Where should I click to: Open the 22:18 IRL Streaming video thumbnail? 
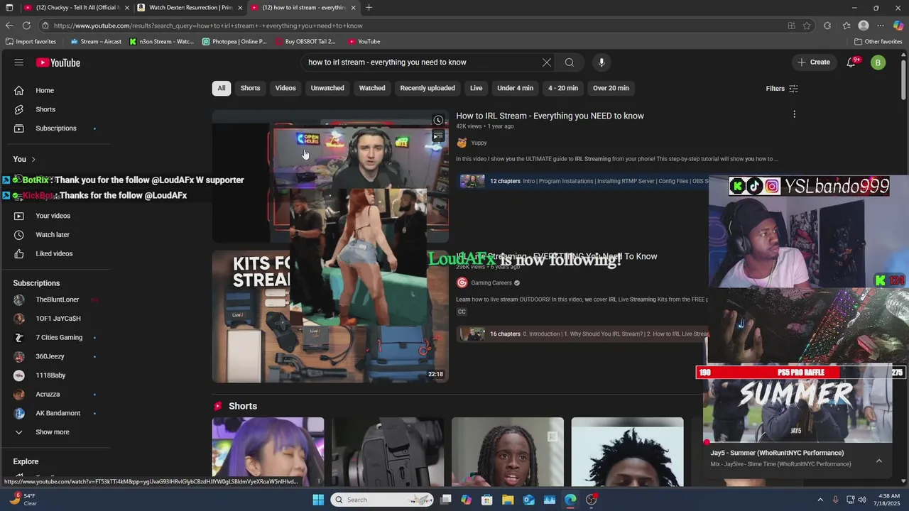click(x=330, y=317)
